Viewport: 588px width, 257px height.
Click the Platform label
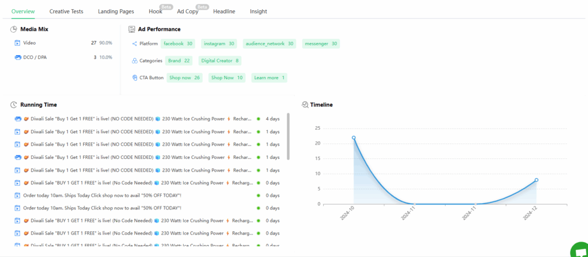pyautogui.click(x=149, y=44)
